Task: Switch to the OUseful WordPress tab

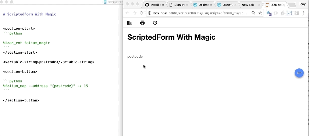Action: 227,5
